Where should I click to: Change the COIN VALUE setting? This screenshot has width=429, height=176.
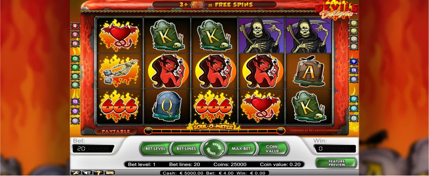(272, 149)
